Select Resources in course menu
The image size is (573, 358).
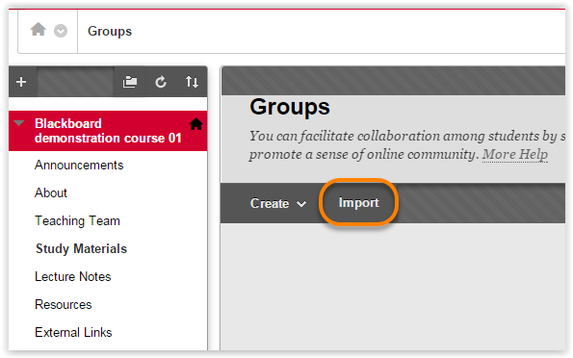coord(64,305)
